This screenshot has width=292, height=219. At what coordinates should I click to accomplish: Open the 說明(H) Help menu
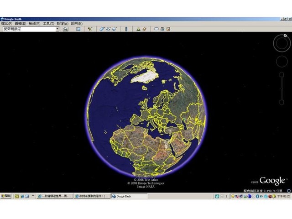click(77, 24)
